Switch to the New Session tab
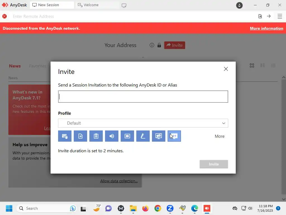Image resolution: width=286 pixels, height=215 pixels. pyautogui.click(x=52, y=5)
